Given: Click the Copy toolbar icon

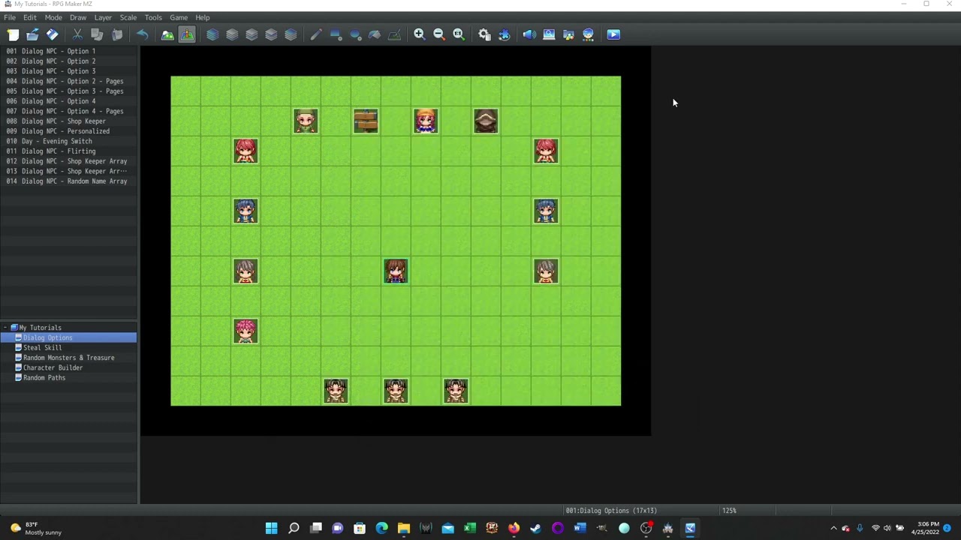Looking at the screenshot, I should (97, 34).
